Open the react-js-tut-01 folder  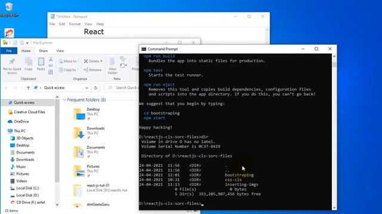pyautogui.click(x=100, y=190)
